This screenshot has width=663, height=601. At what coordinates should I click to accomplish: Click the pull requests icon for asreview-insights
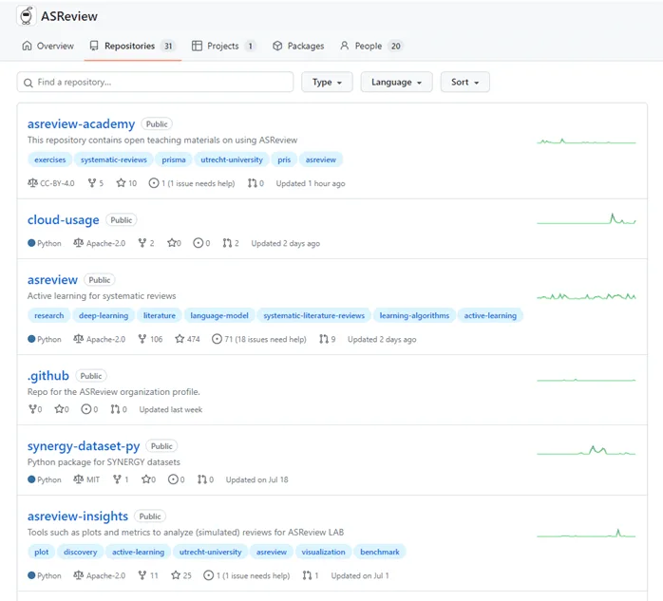(308, 575)
